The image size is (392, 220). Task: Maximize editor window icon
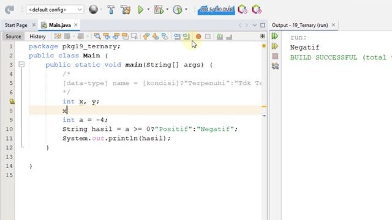tap(263, 25)
